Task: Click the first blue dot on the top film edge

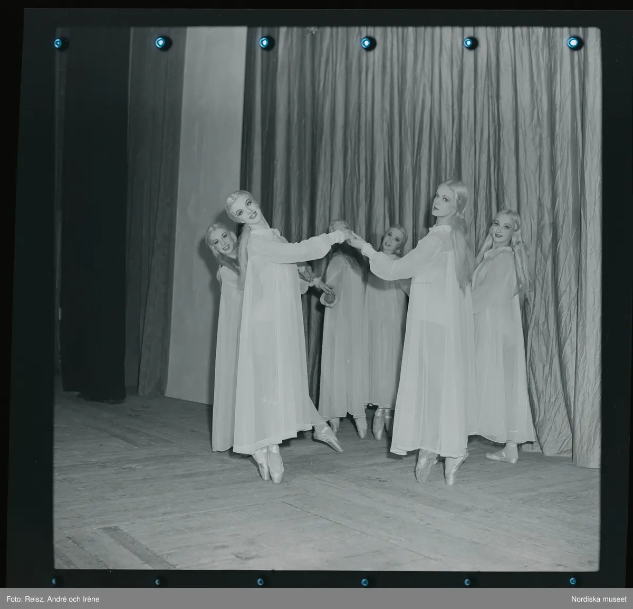Action: tap(58, 43)
